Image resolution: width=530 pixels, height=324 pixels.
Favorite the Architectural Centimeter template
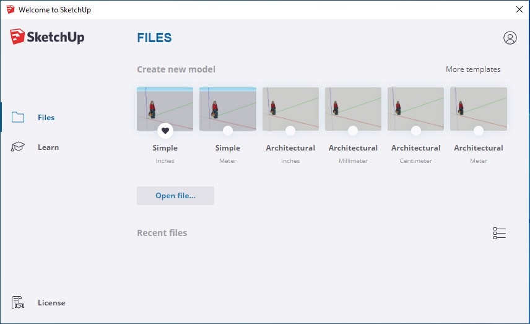pyautogui.click(x=415, y=131)
